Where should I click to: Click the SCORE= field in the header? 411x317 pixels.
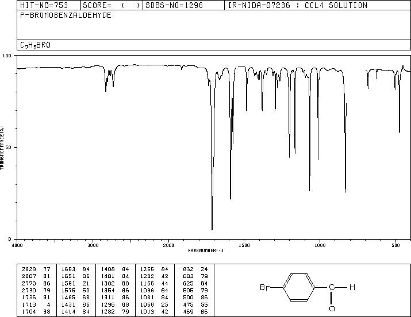[x=112, y=5]
